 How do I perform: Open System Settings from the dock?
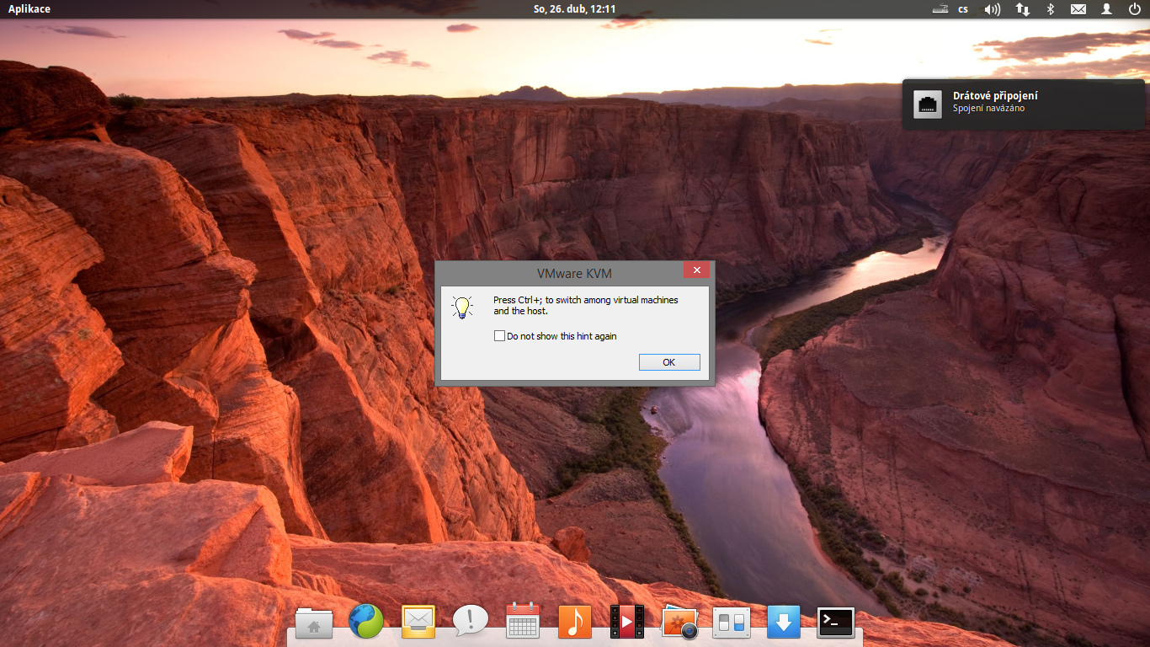pos(731,621)
